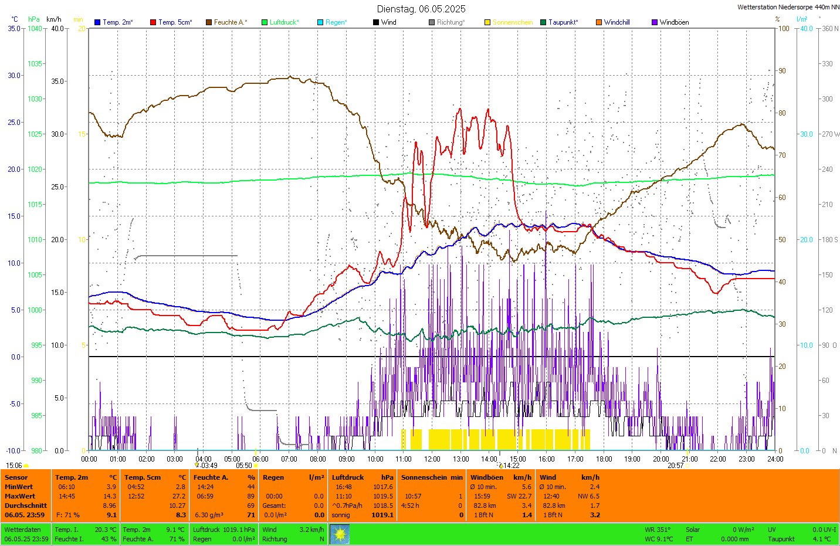Screen dimensions: 840x546
Task: Click the sunny weather icon in green bar
Action: pos(340,534)
